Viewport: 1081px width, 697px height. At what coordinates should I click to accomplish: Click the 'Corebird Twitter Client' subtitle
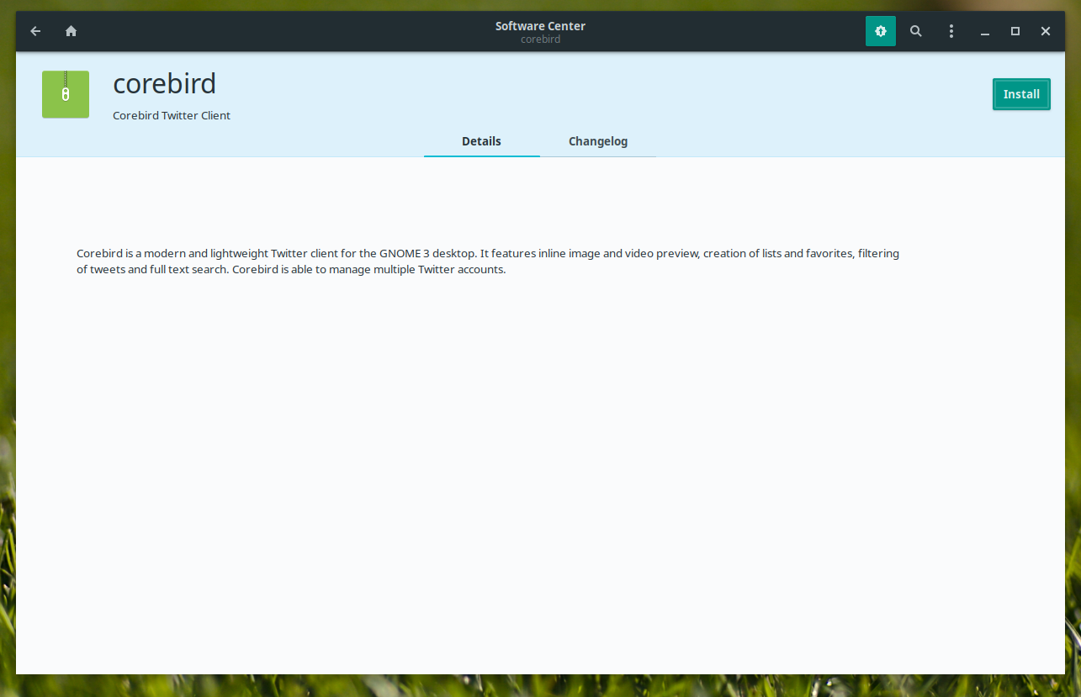point(172,115)
